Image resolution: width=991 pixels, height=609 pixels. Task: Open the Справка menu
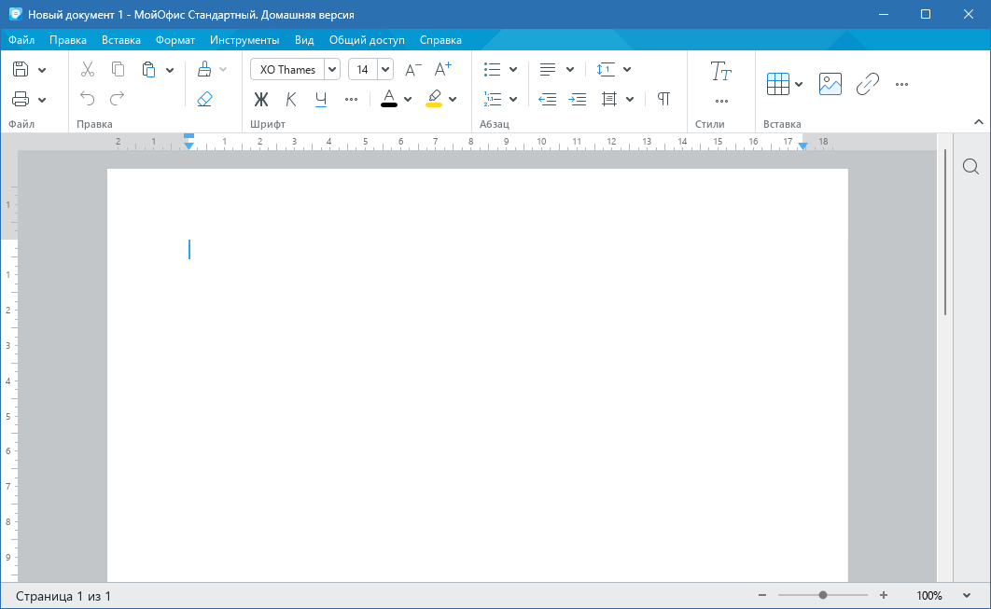pyautogui.click(x=440, y=40)
